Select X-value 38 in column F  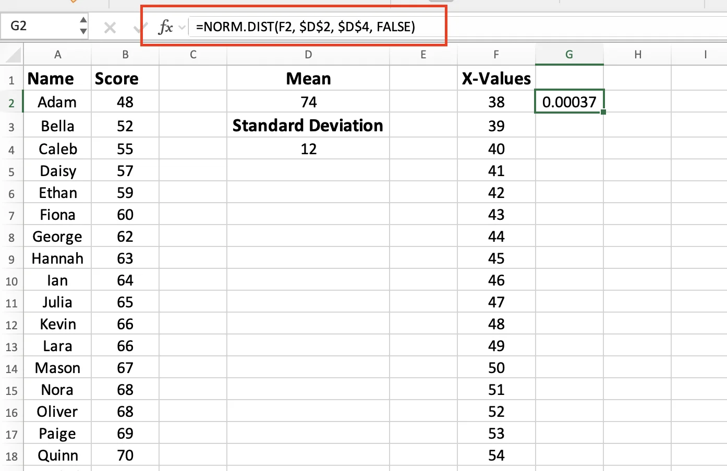tap(496, 102)
